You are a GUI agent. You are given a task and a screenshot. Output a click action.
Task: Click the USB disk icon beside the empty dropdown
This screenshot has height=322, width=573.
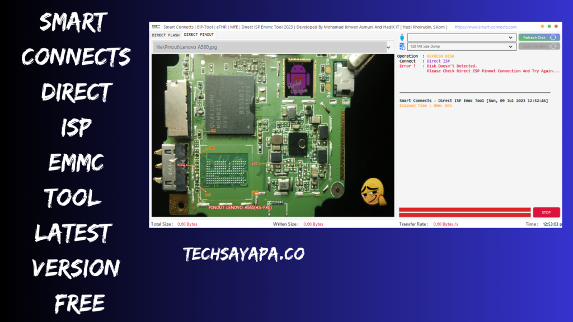402,37
